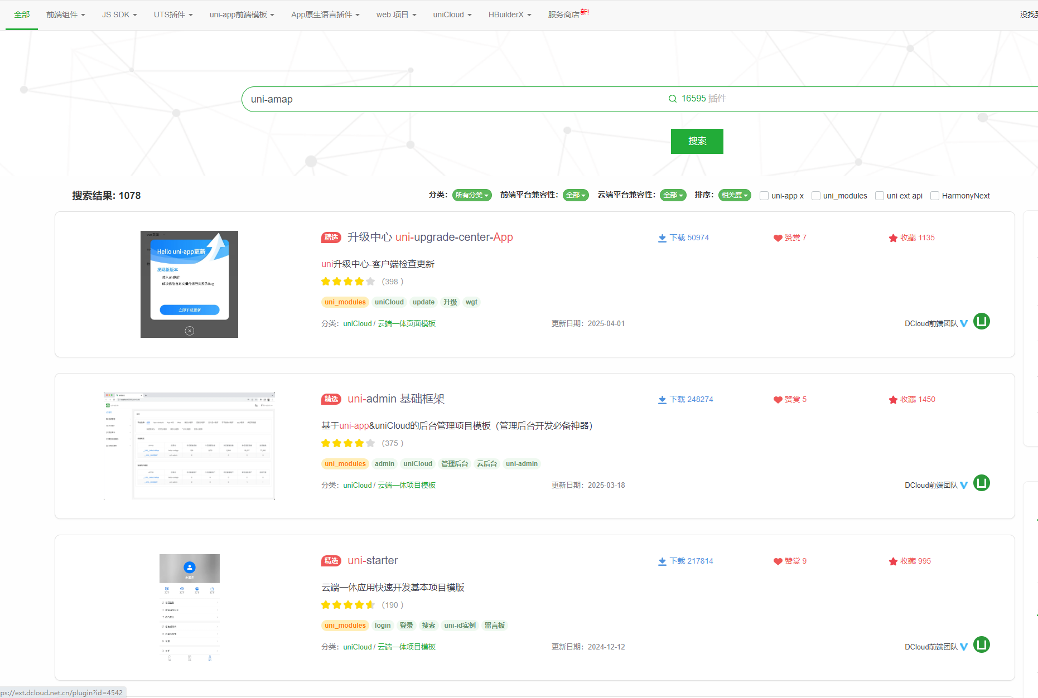Toggle the uni ext api checkbox

tap(880, 196)
